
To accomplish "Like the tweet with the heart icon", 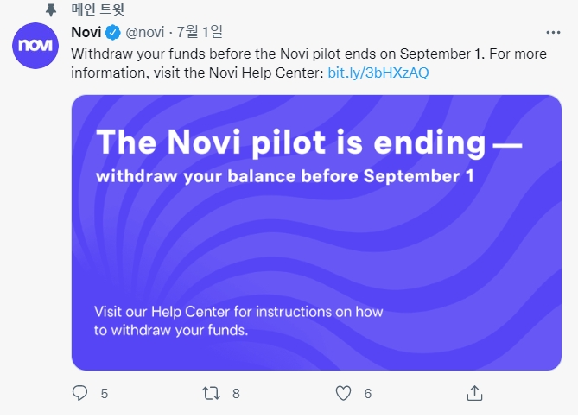I will pos(343,394).
